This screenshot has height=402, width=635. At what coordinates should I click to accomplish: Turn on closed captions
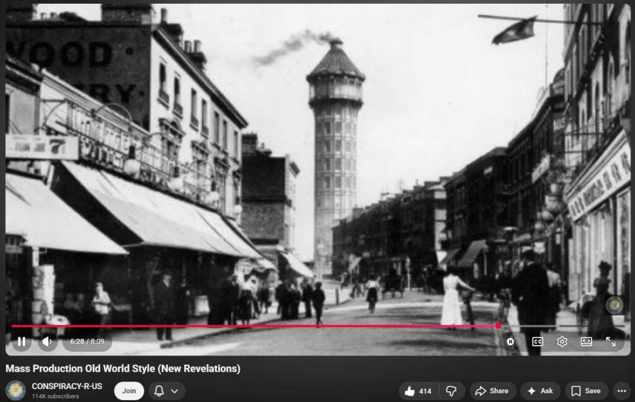(x=537, y=341)
